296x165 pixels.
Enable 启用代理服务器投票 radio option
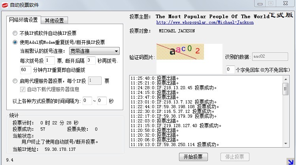tap(15, 81)
